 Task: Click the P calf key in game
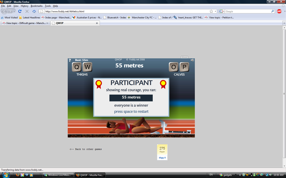[x=184, y=67]
